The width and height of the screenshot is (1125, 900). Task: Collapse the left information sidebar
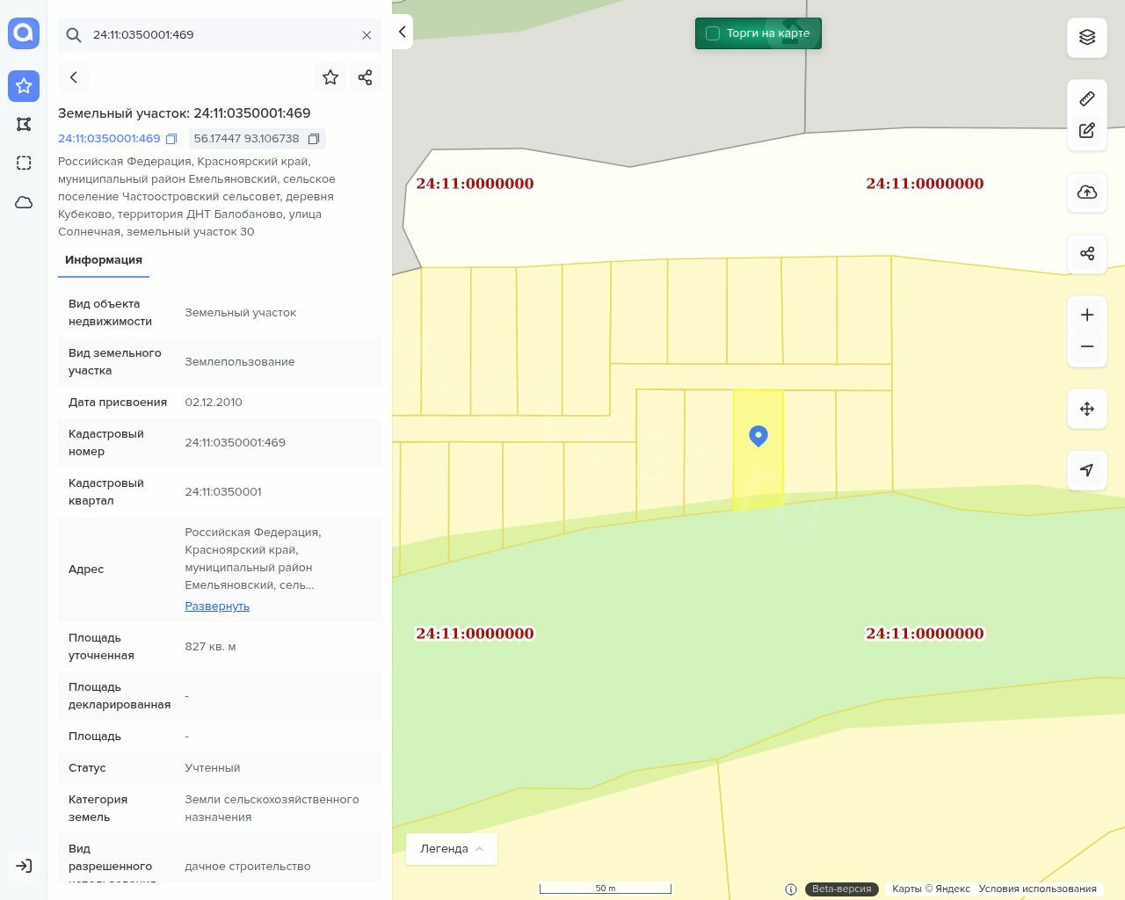402,32
